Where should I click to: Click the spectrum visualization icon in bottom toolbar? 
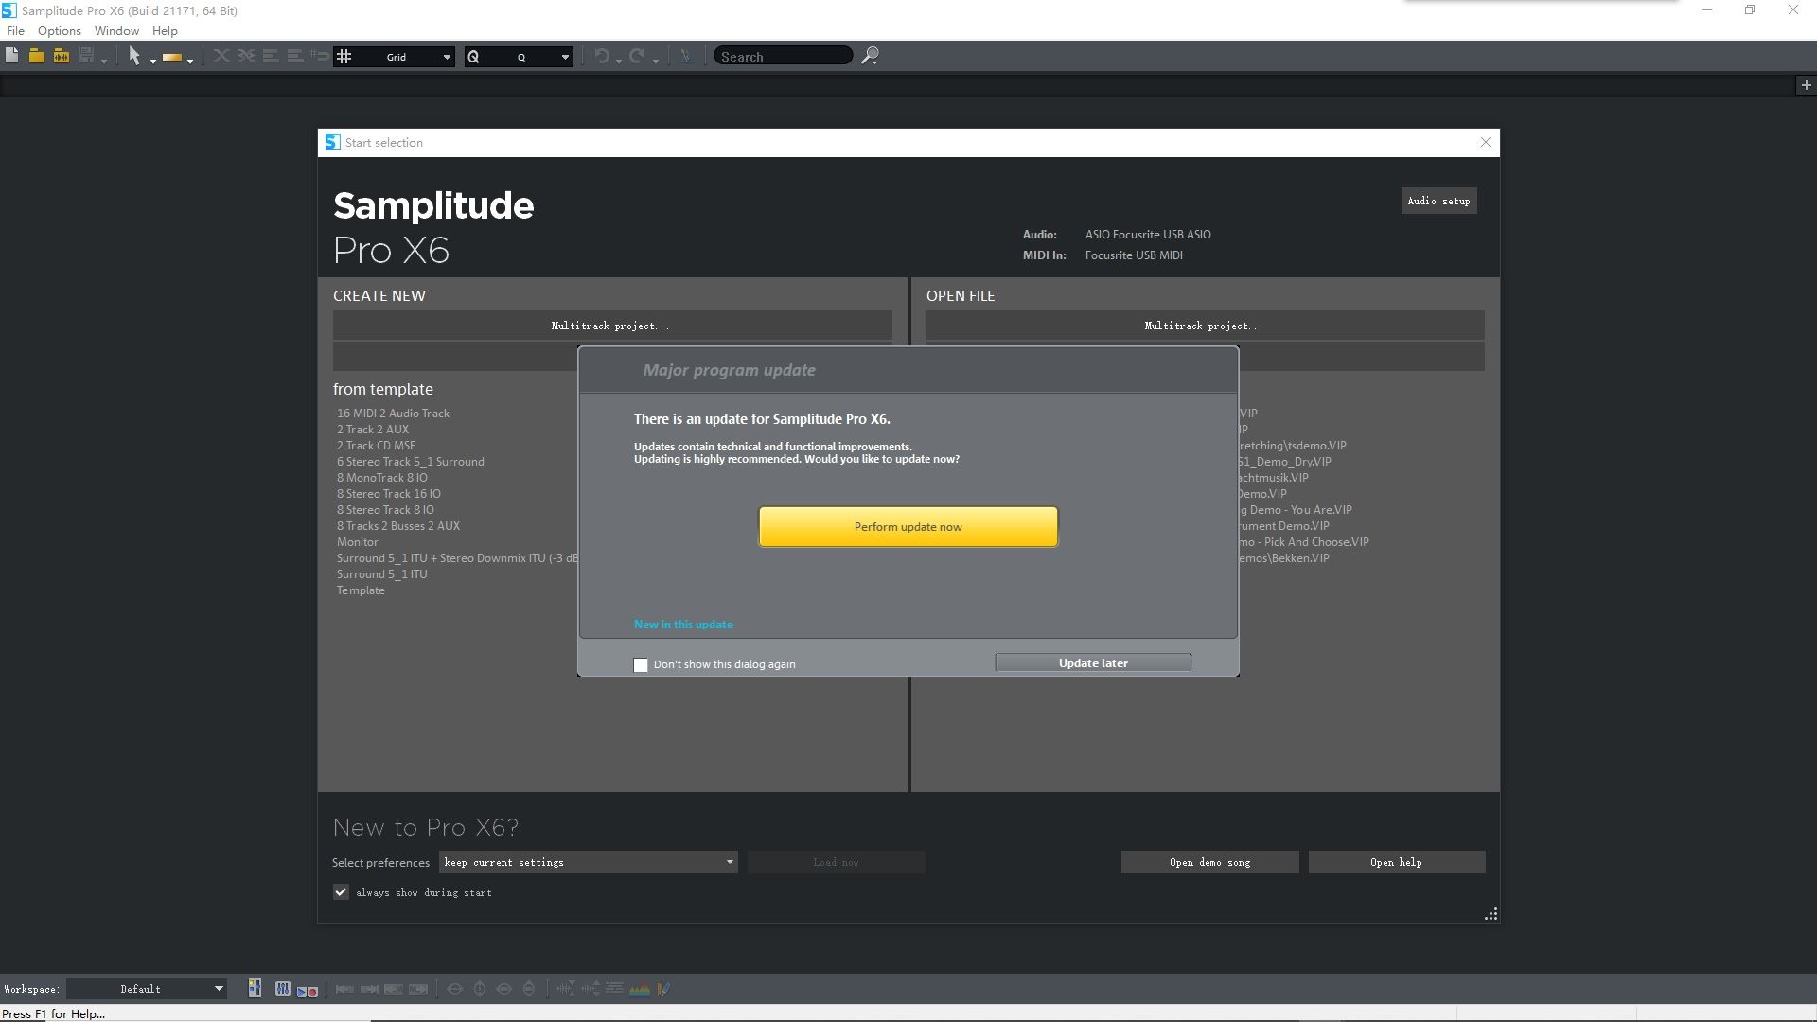click(640, 989)
